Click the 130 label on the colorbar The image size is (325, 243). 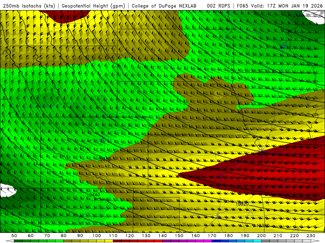(x=146, y=236)
